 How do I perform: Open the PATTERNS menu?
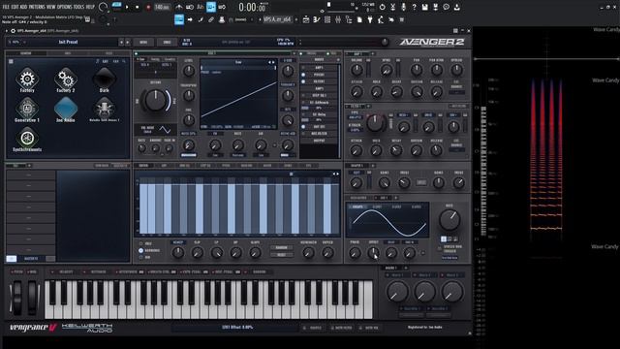click(38, 7)
